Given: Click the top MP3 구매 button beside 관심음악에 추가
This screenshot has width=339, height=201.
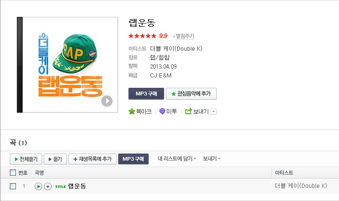Looking at the screenshot, I should point(146,93).
